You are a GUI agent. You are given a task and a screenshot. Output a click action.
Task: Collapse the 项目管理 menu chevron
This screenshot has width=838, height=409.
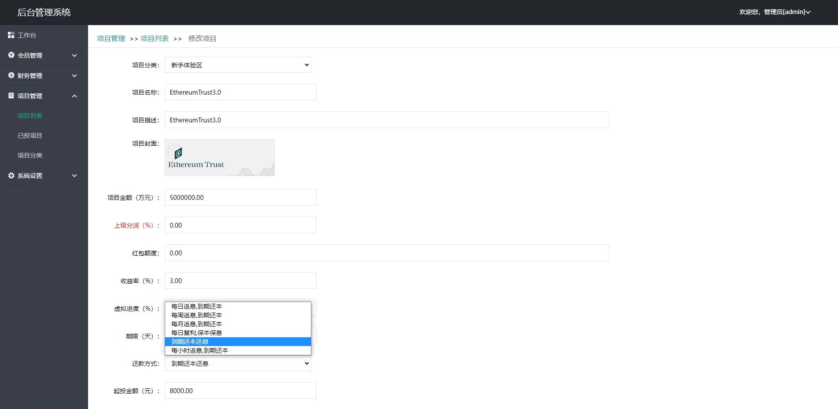click(x=74, y=96)
